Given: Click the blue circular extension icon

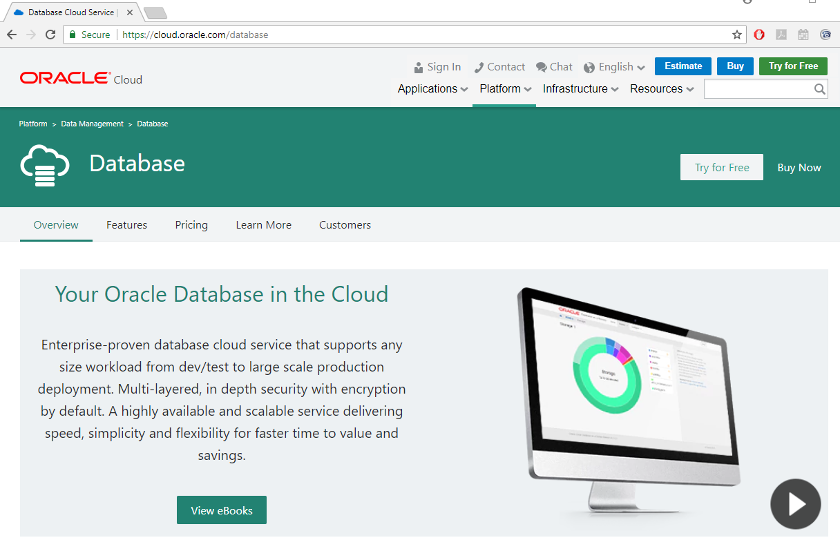Looking at the screenshot, I should click(825, 35).
